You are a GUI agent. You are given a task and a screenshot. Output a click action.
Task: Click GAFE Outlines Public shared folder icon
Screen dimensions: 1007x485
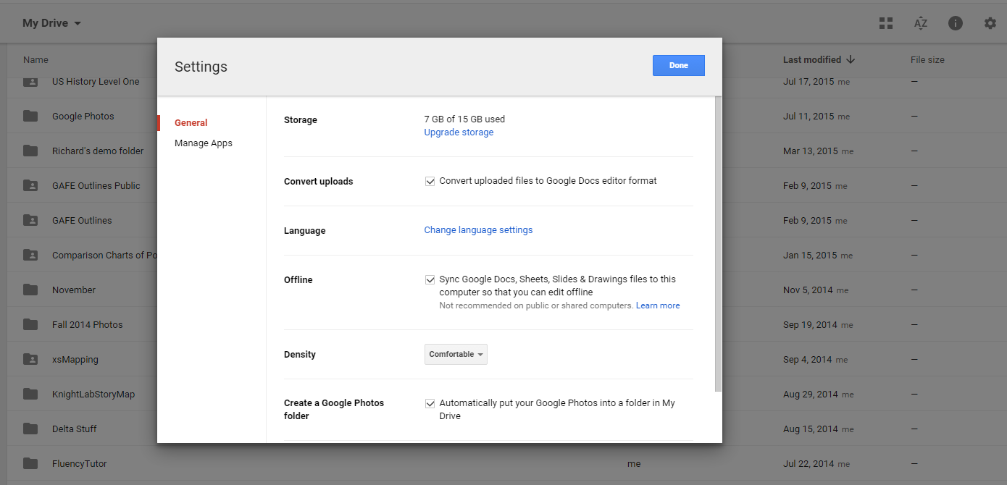[x=30, y=185]
